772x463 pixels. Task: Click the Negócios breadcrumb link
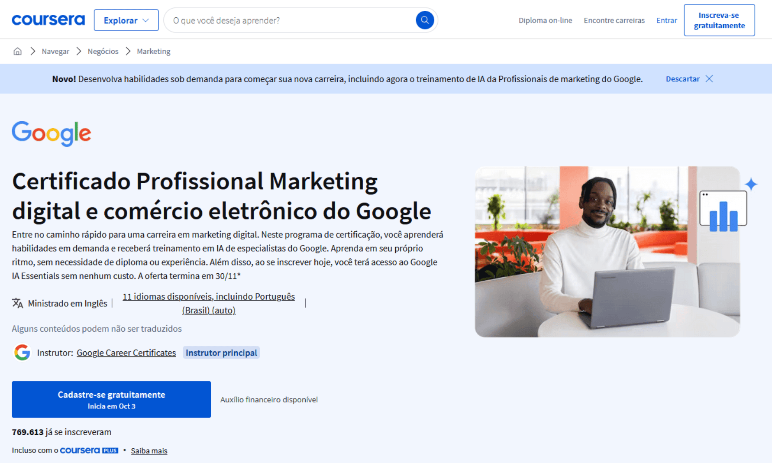(x=103, y=51)
